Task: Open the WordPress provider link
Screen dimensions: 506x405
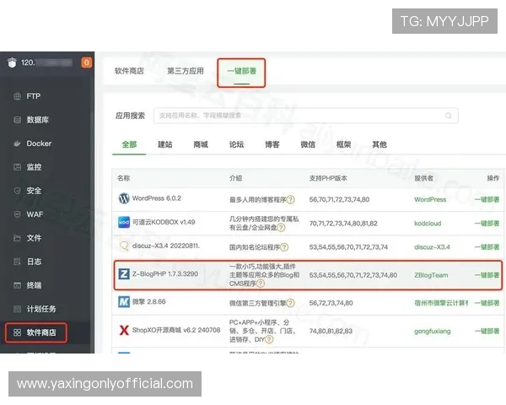Action: [430, 200]
